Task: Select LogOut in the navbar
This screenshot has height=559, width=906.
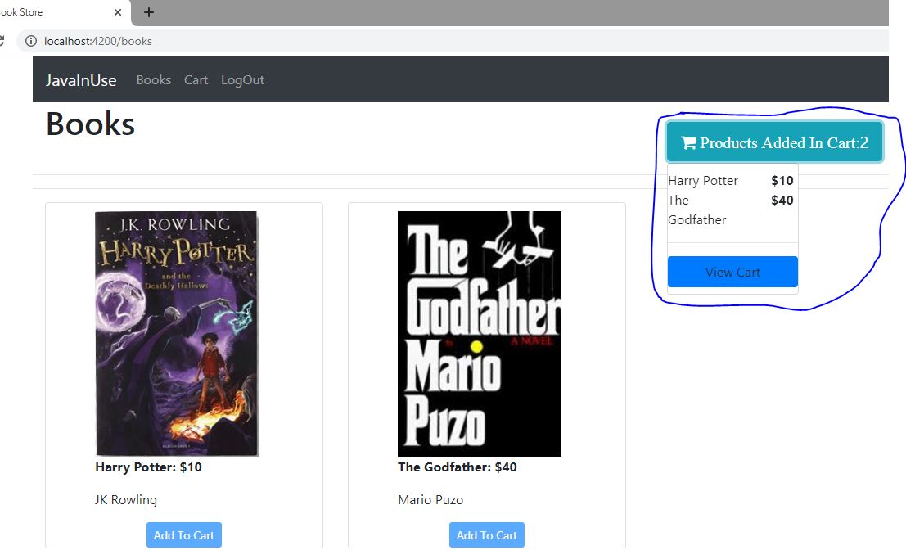Action: tap(243, 79)
